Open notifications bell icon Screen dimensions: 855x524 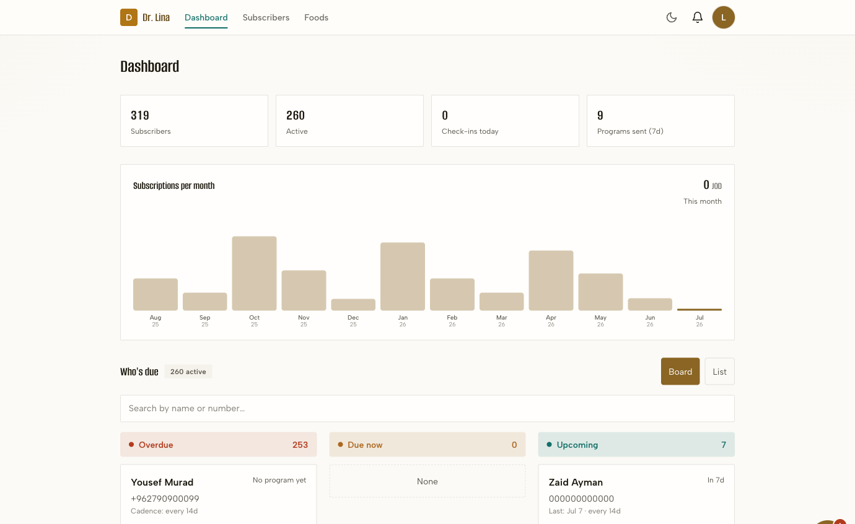point(698,17)
